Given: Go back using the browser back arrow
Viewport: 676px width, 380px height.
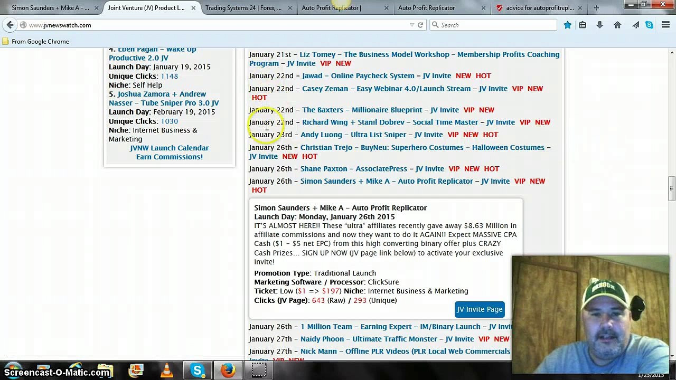Looking at the screenshot, I should coord(10,25).
